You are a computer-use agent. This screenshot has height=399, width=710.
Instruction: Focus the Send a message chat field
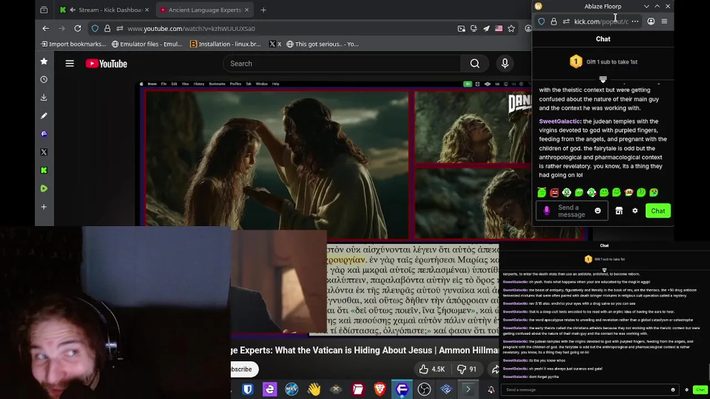(571, 211)
